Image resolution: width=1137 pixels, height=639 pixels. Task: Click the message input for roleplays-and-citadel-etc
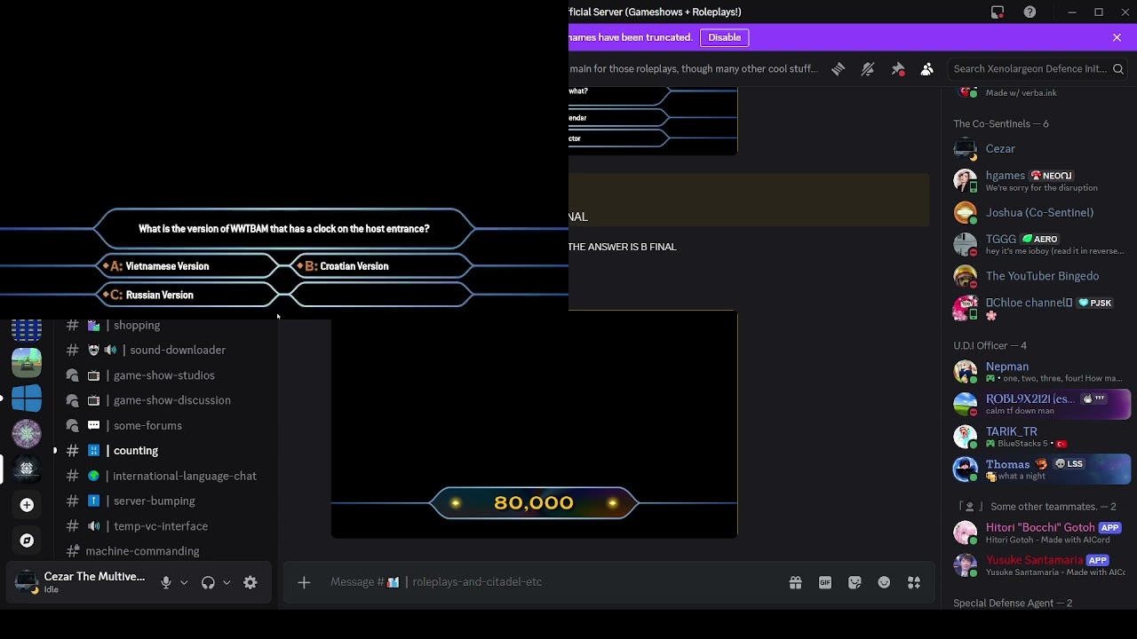point(551,582)
